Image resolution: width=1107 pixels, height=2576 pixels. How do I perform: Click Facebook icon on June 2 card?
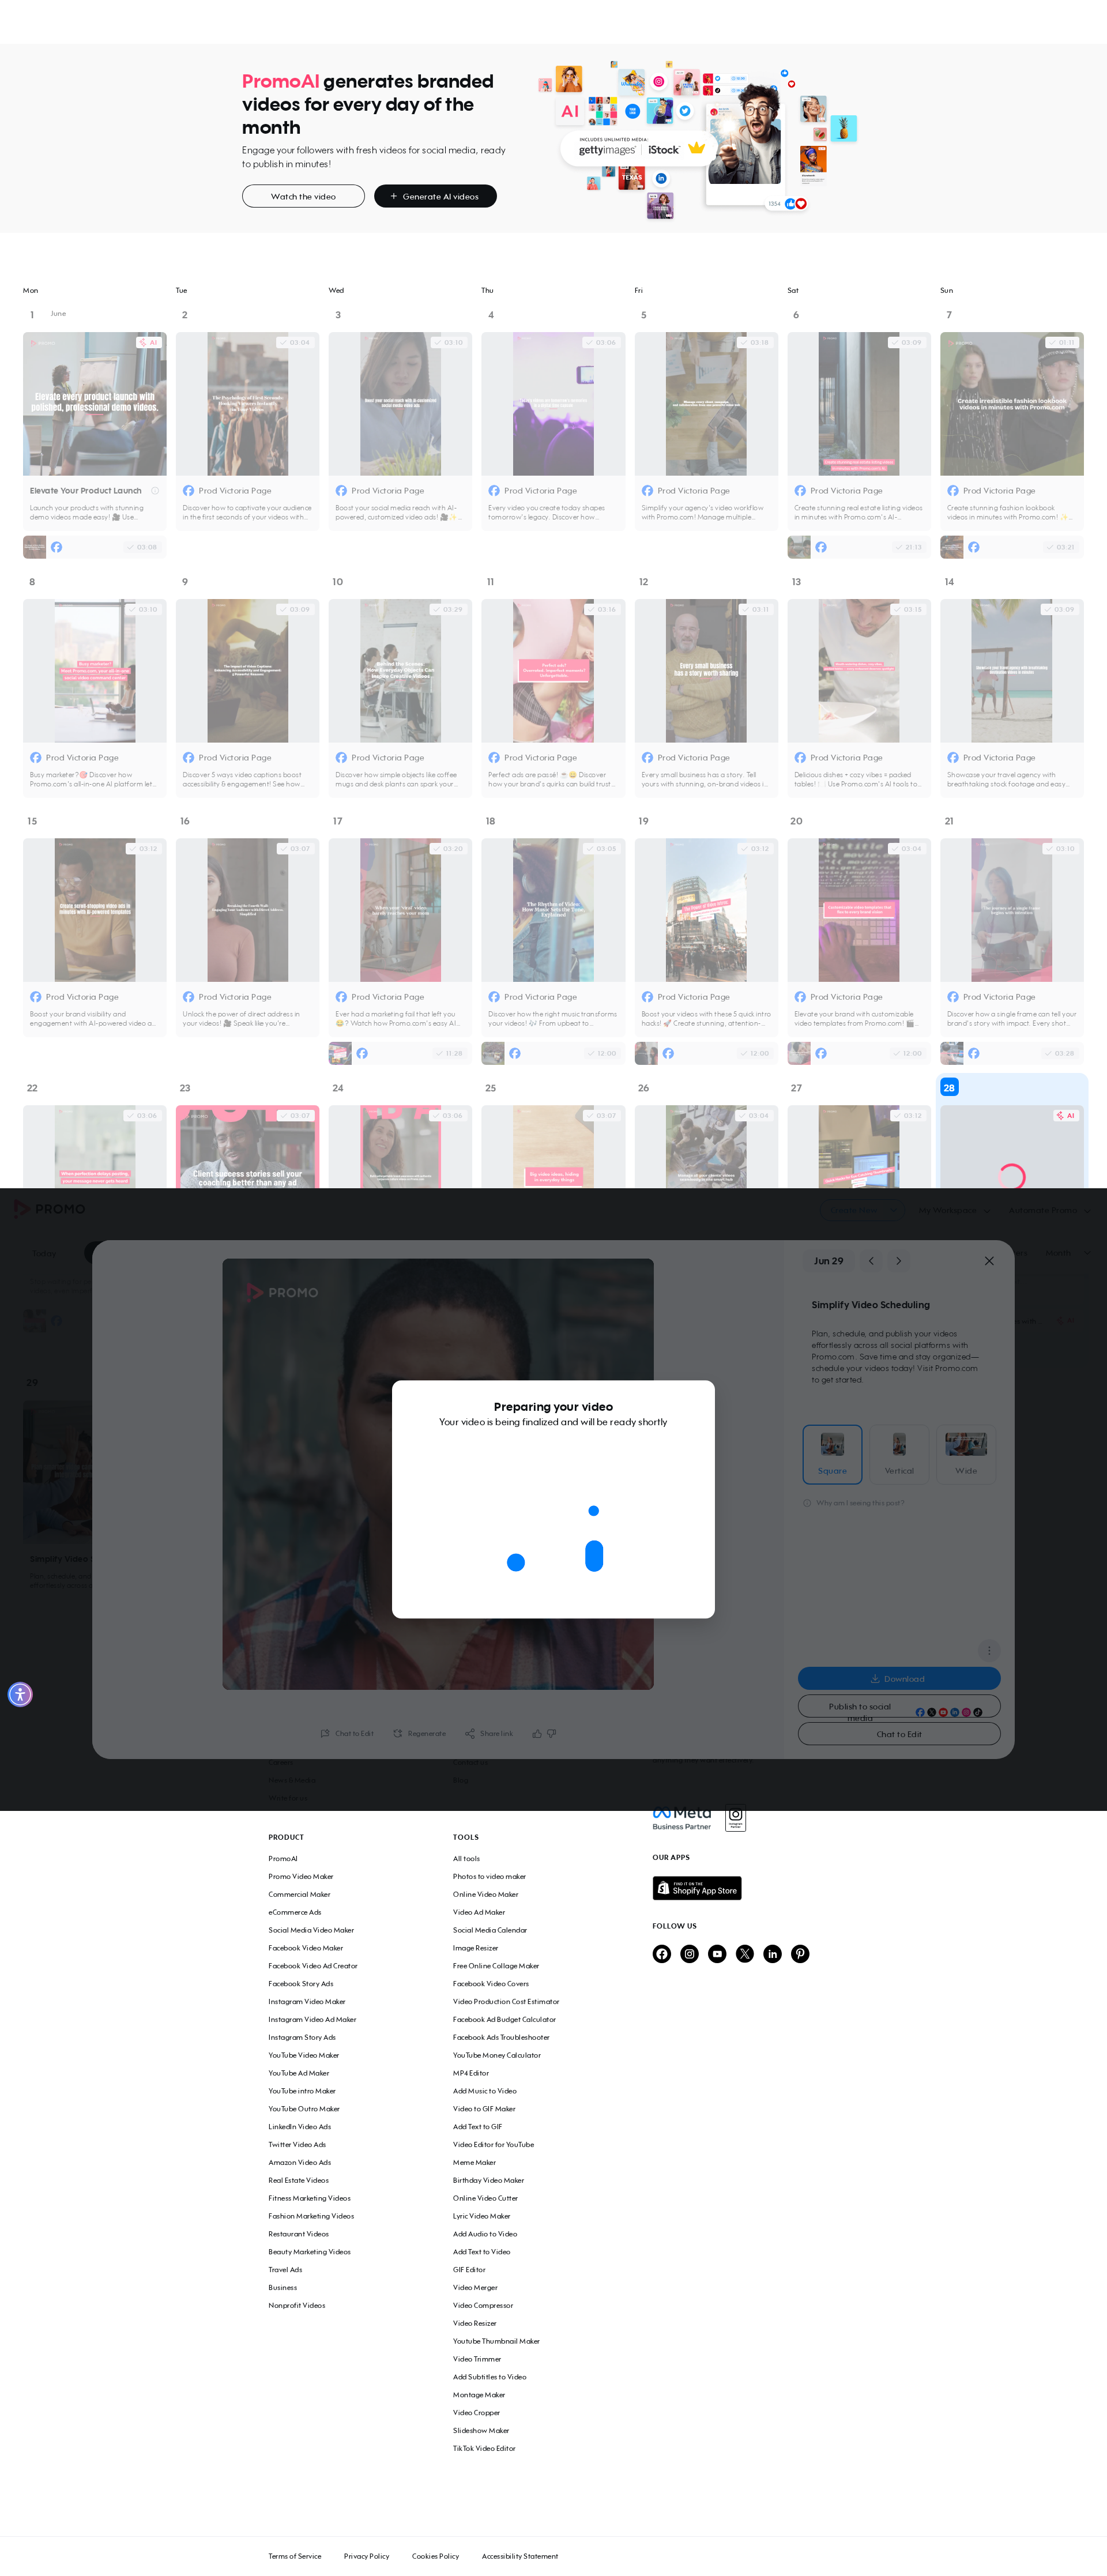[x=188, y=491]
